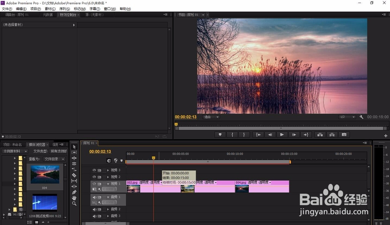The width and height of the screenshot is (390, 225).
Task: Switch to the 特效控制台 tab
Action: 67,15
